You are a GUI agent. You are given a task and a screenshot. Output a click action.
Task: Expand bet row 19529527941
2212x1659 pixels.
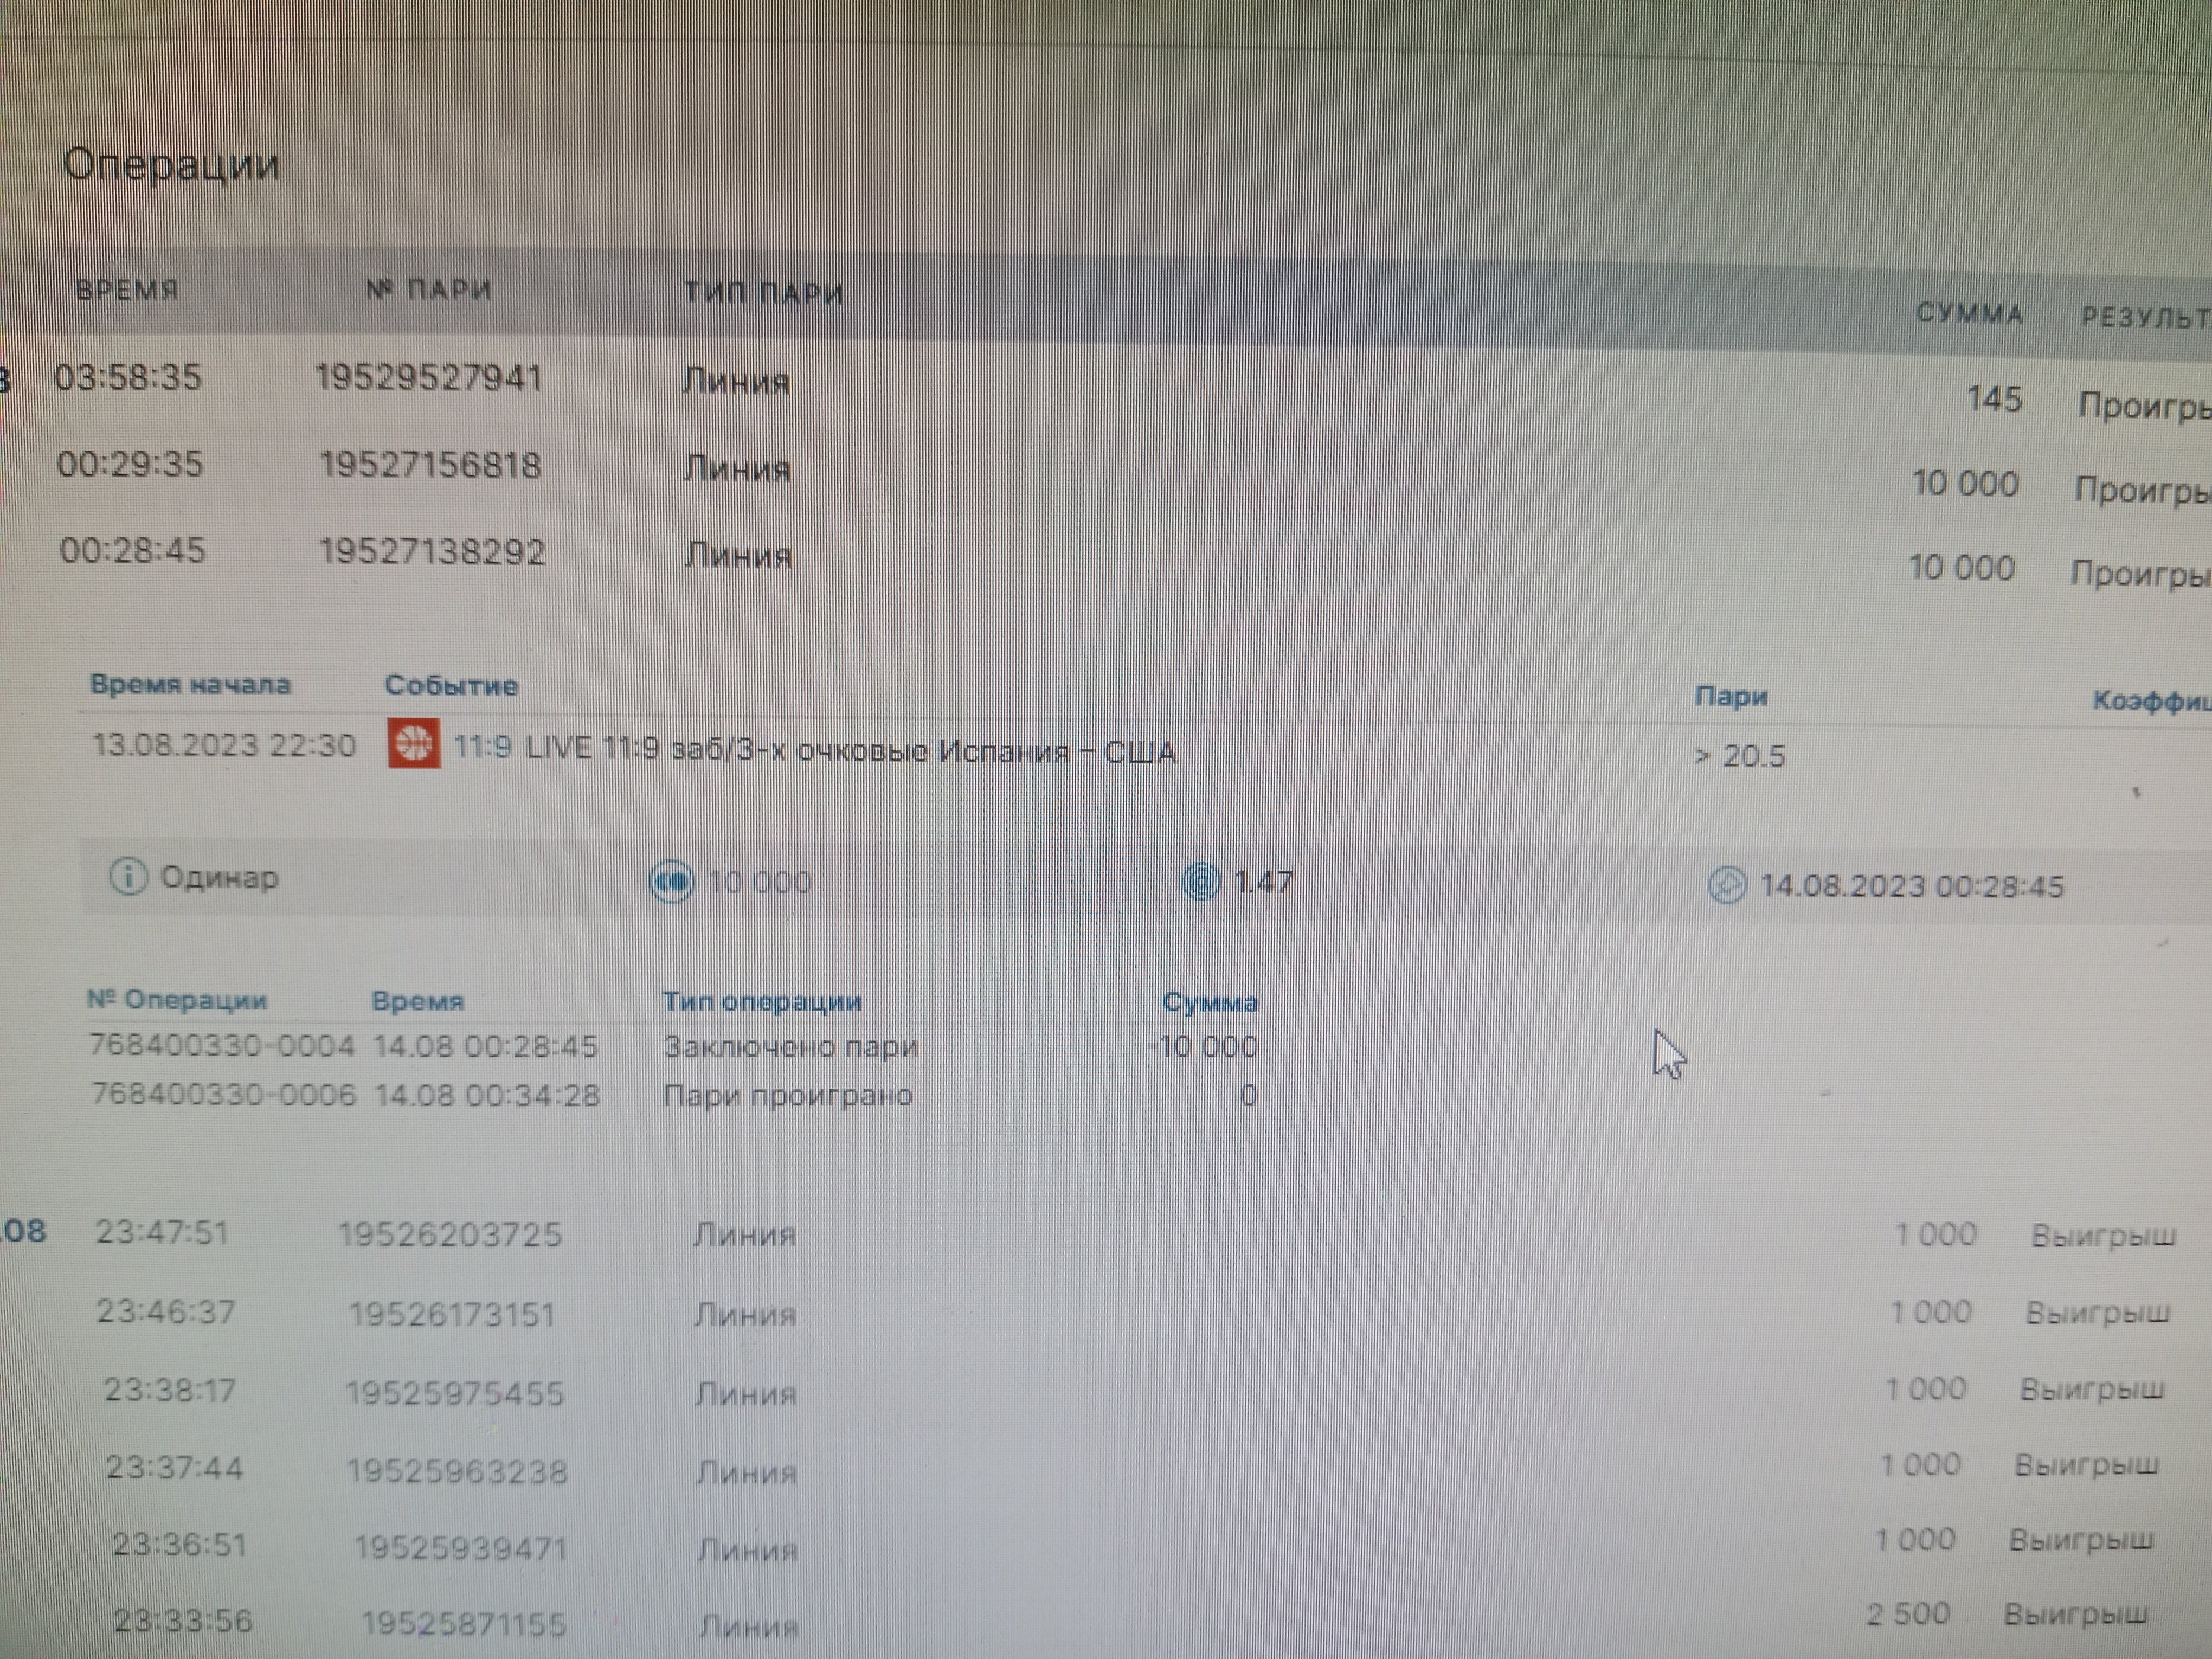[428, 378]
